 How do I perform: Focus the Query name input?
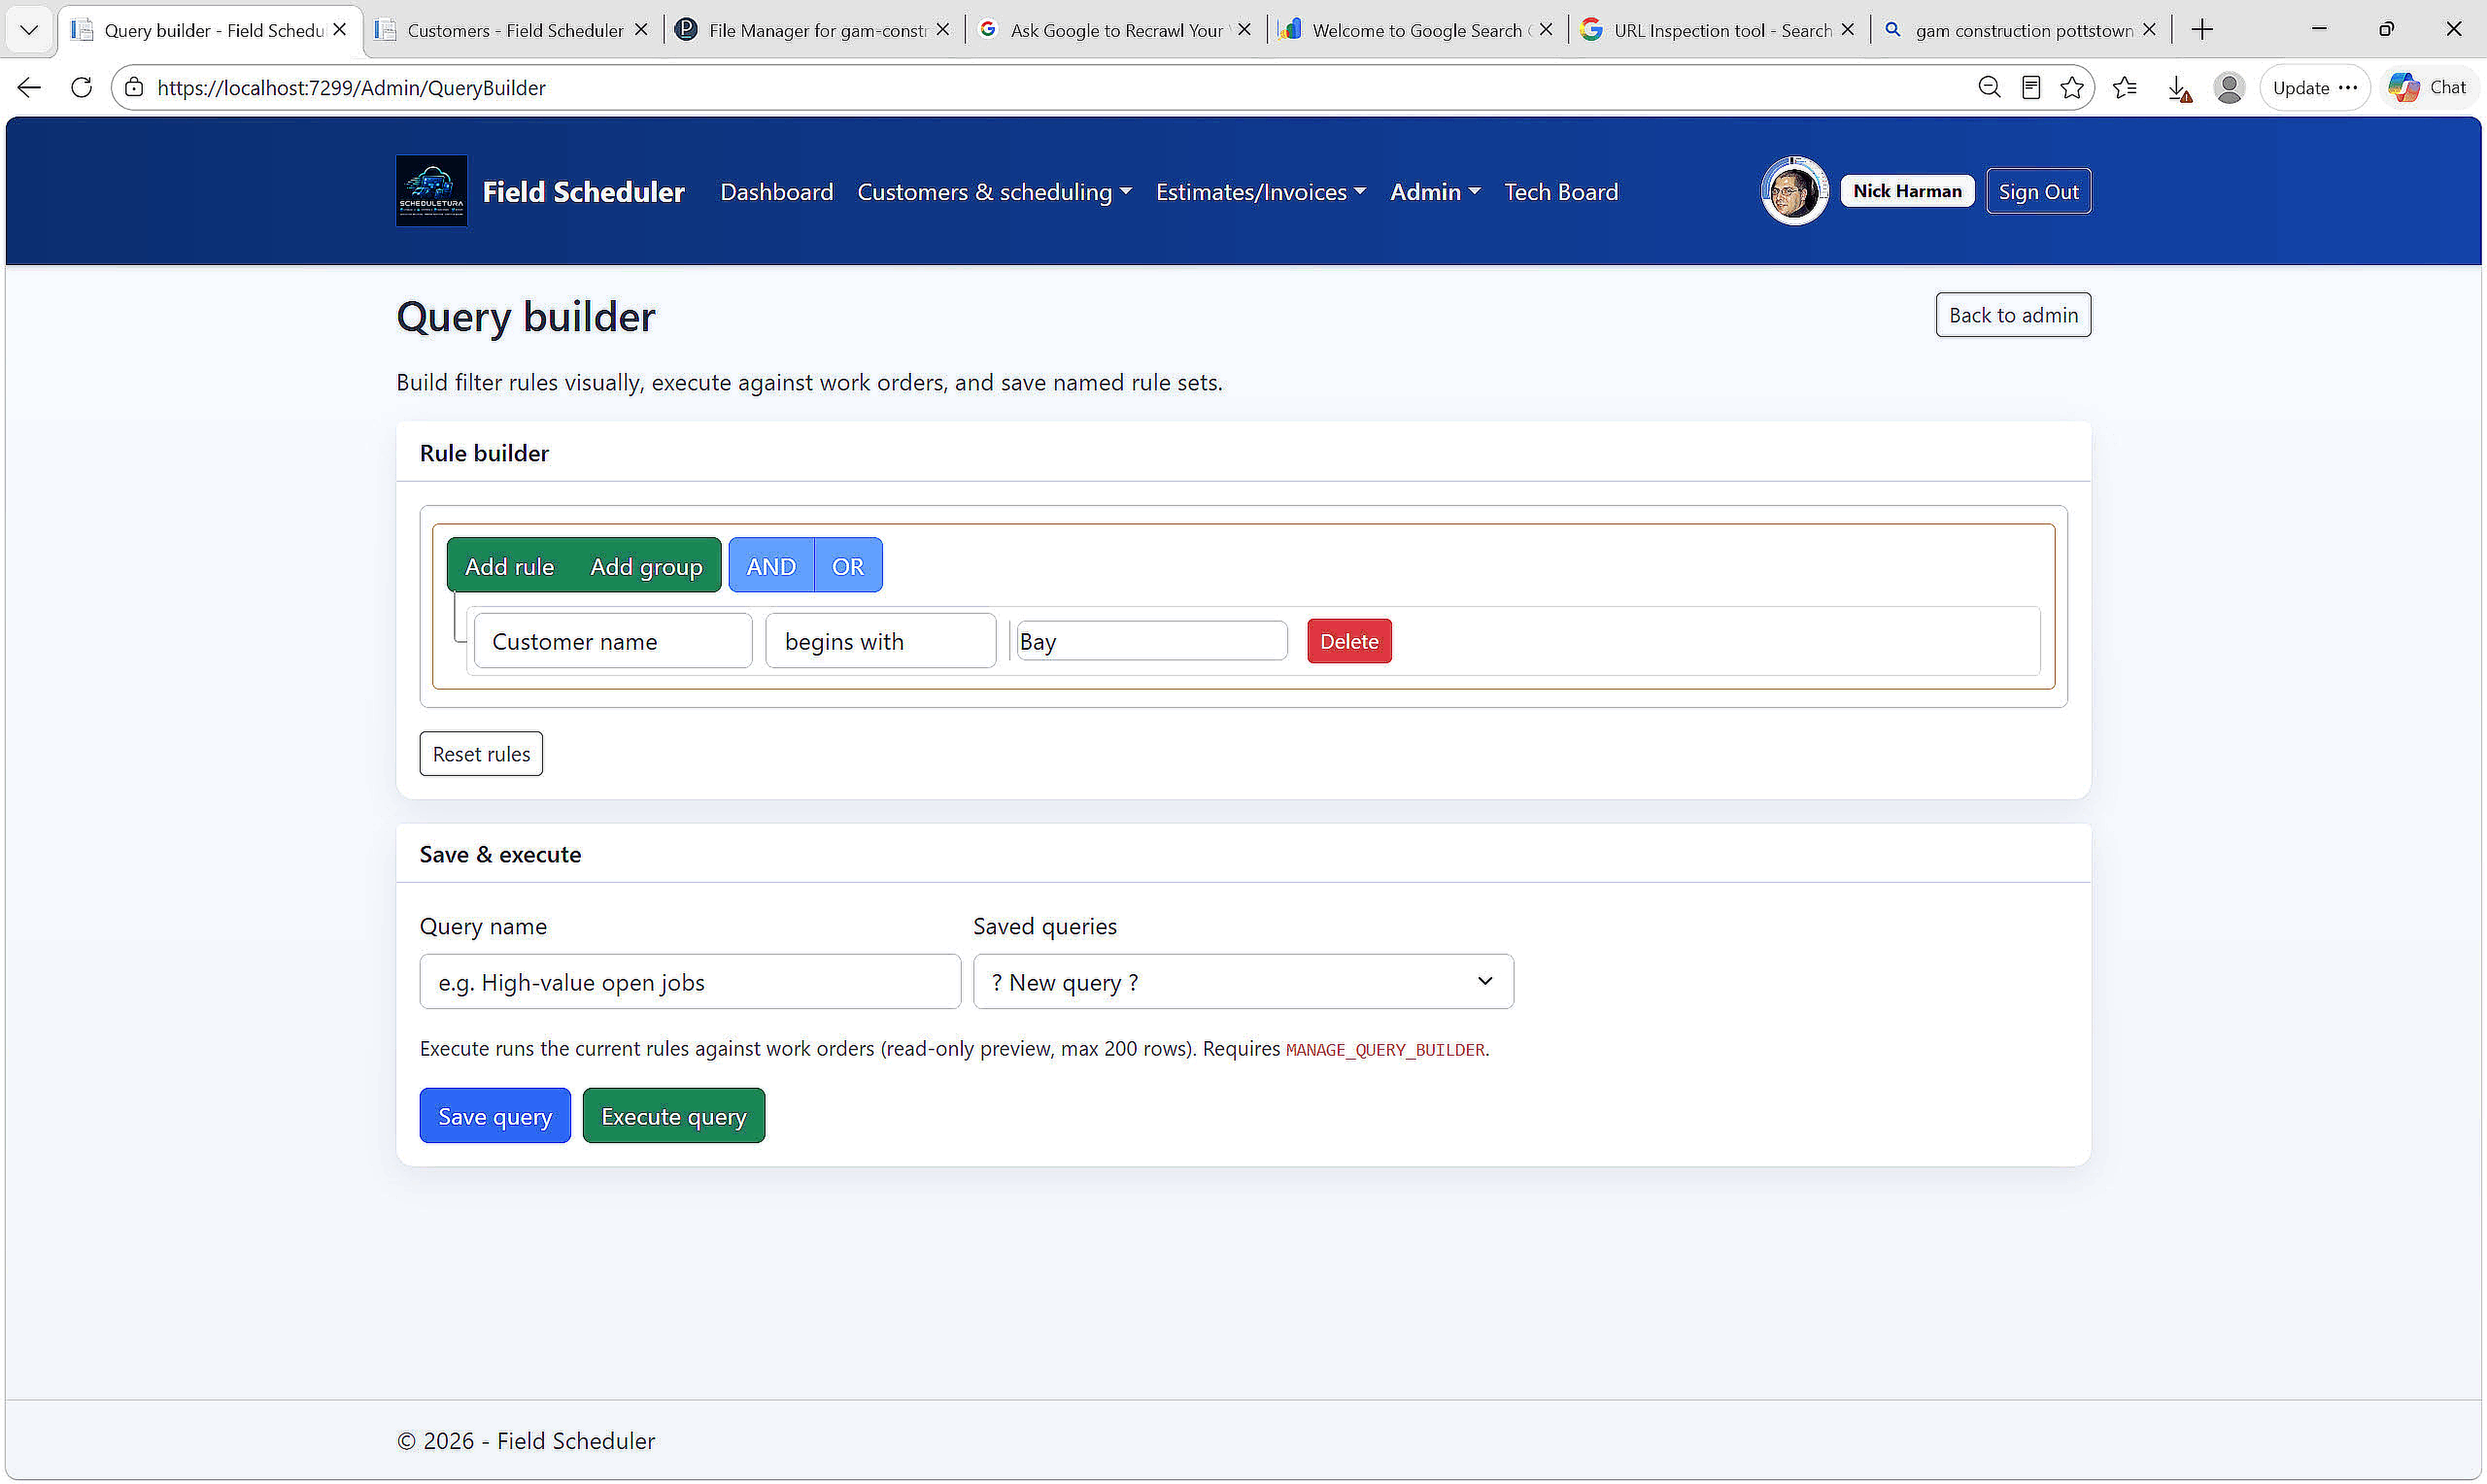click(x=690, y=982)
